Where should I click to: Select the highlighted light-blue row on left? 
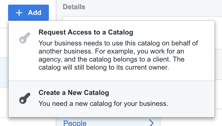point(4,72)
